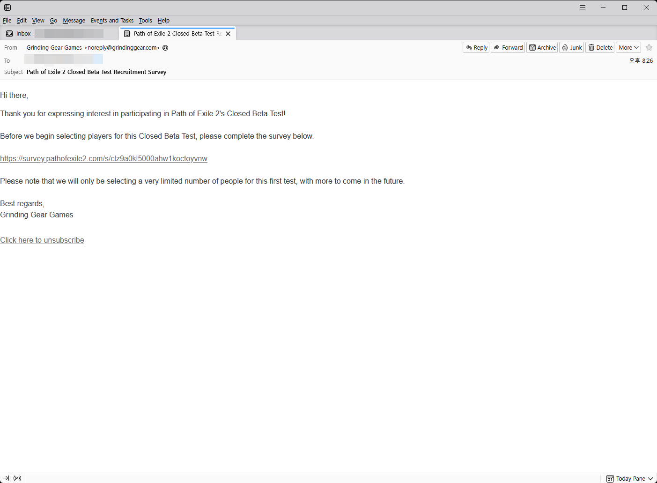Open the Thunderbird application hamburger menu

click(x=583, y=7)
